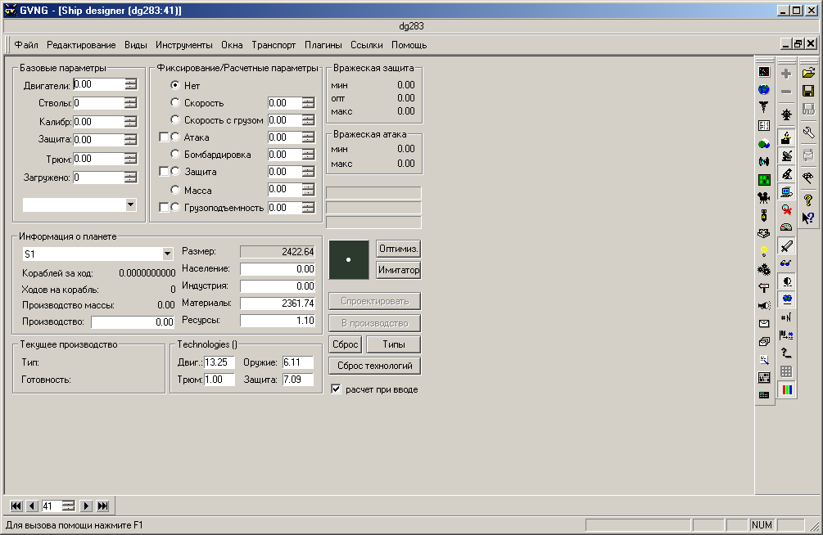Click the wrench settings icon
Screen dimensions: 823x535
pyautogui.click(x=808, y=132)
